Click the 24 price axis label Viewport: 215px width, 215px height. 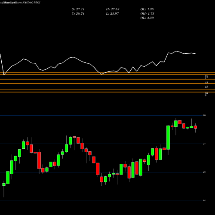coord(204,144)
